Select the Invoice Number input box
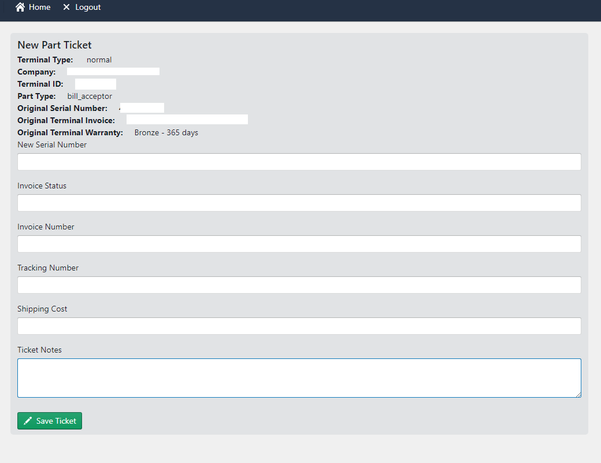The width and height of the screenshot is (601, 463). [x=299, y=244]
